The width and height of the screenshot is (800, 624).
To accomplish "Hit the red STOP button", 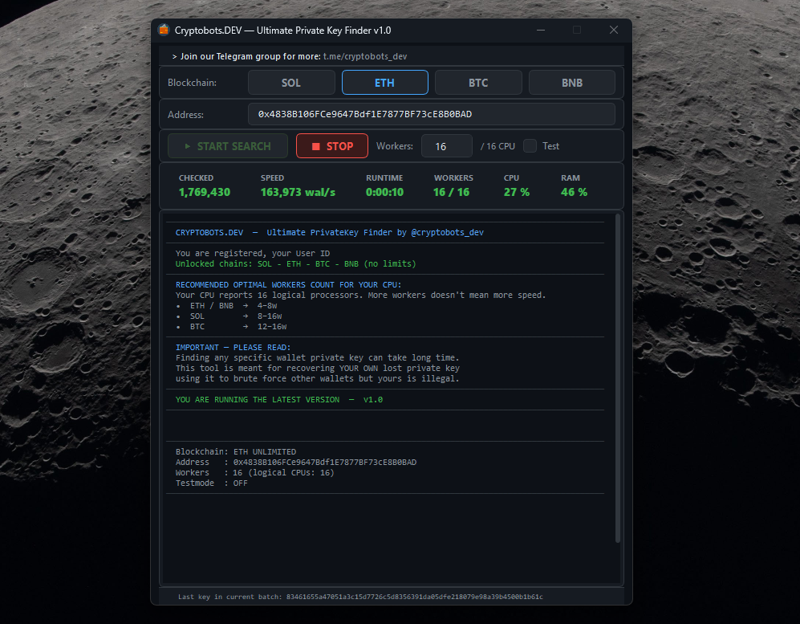I will tap(332, 146).
